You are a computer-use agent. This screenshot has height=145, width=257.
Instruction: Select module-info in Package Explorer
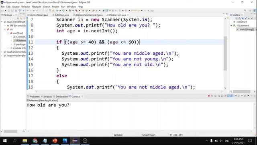click(x=19, y=48)
